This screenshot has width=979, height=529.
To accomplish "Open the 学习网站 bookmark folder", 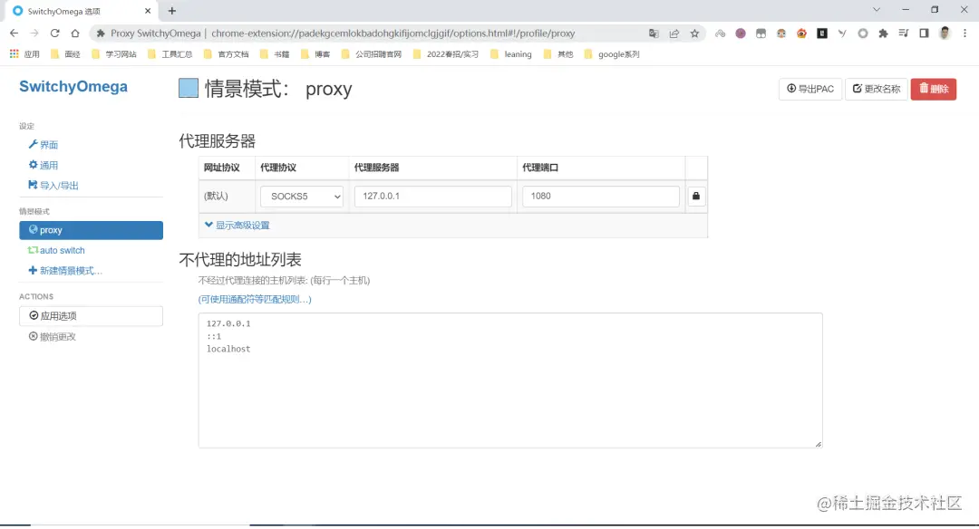I will point(113,54).
